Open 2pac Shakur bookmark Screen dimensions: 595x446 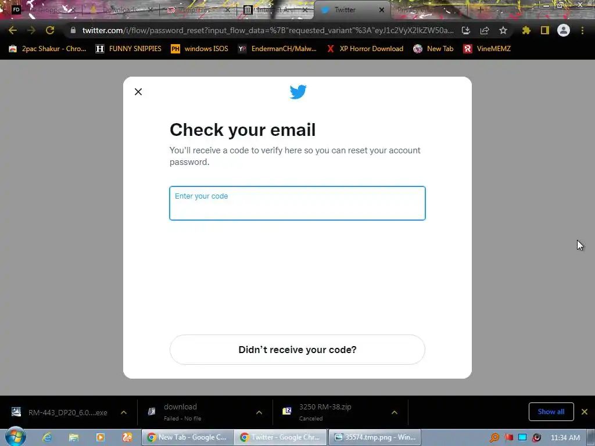point(48,49)
